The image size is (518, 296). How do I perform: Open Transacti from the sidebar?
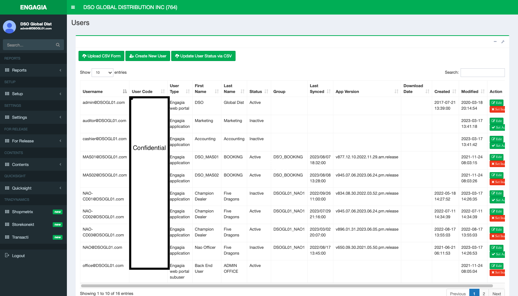33,237
